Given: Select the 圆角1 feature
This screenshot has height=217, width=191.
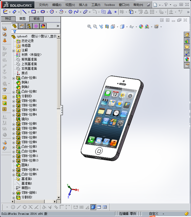Looking at the screenshot, I should (23, 165).
